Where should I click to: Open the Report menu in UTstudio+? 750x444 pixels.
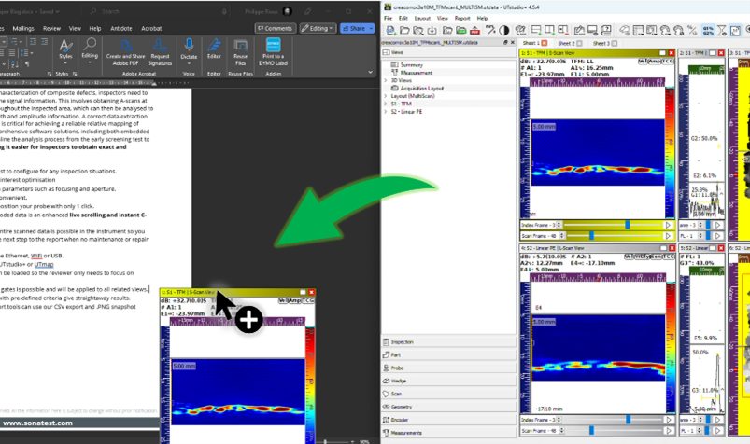coord(462,18)
